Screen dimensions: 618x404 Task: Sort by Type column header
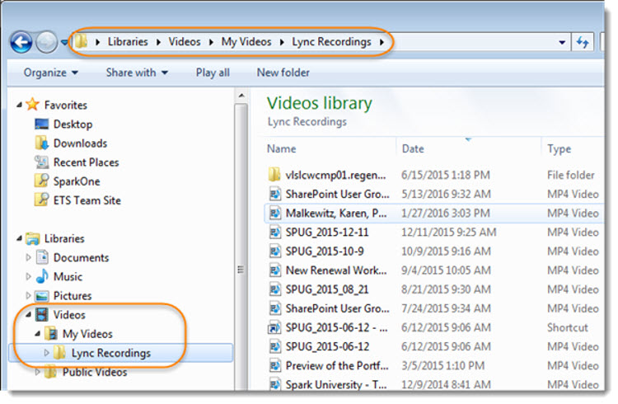pyautogui.click(x=559, y=148)
